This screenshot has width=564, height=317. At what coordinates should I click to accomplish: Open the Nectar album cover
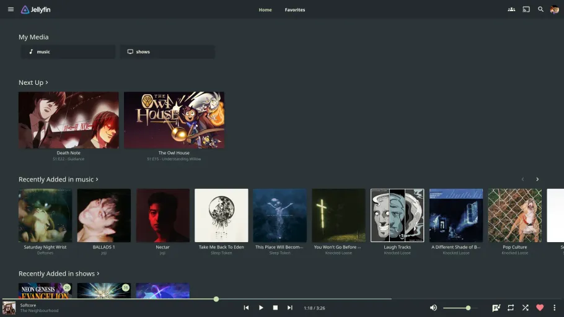162,215
